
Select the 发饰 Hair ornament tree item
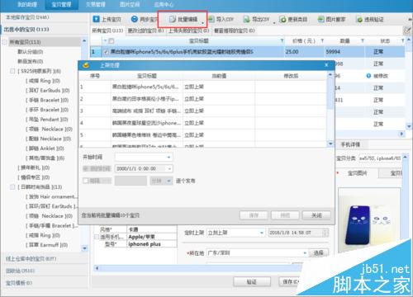(52, 196)
